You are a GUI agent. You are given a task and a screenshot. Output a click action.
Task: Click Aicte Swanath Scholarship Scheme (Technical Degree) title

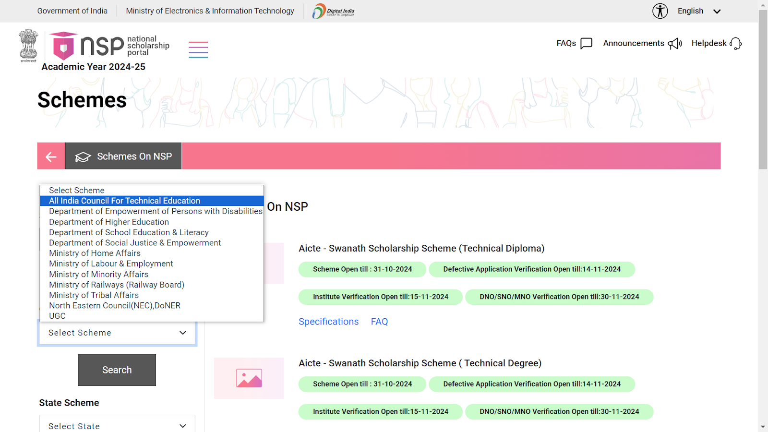[x=420, y=363]
